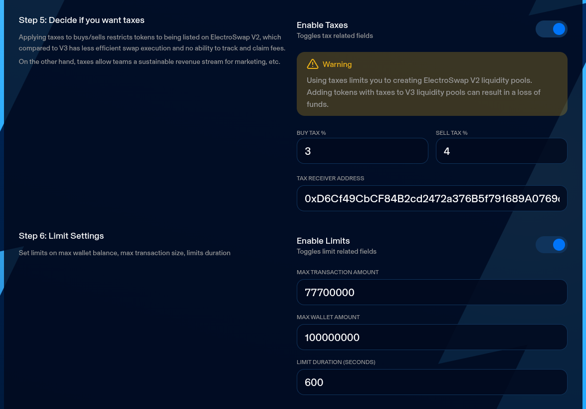Click the Step 5 taxes heading
Image resolution: width=586 pixels, height=409 pixels.
coord(82,20)
